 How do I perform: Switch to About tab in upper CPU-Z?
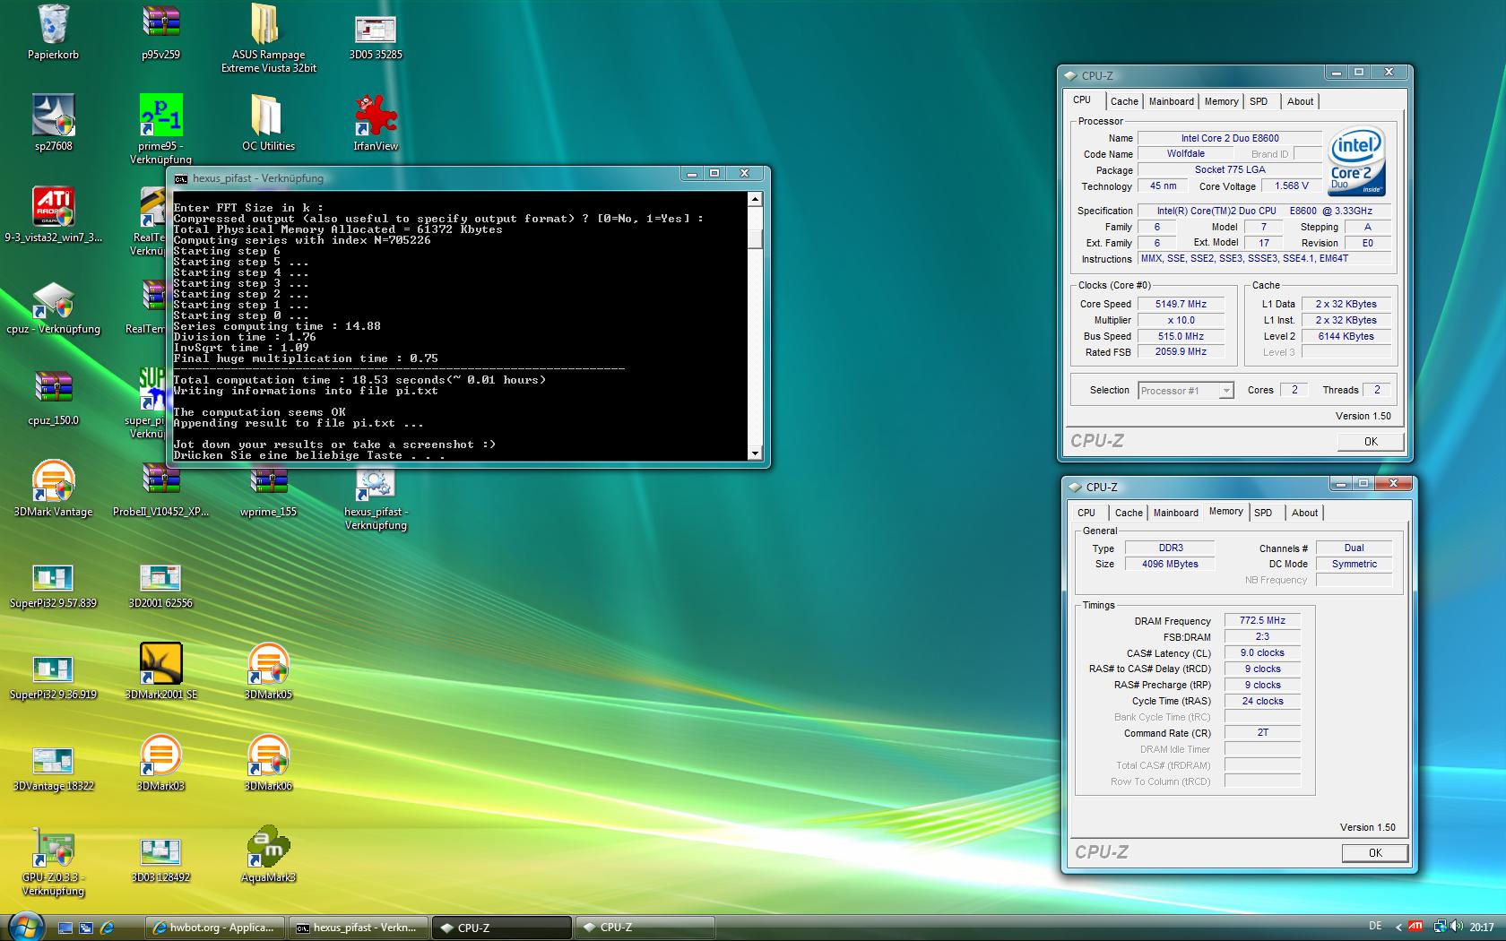click(1300, 101)
